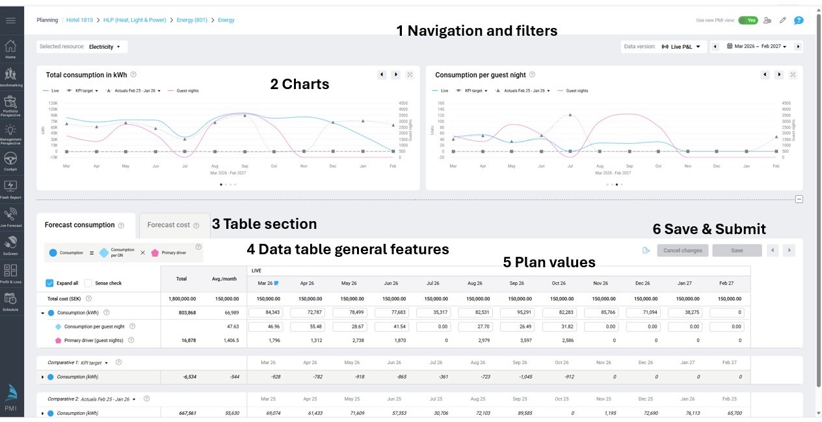The width and height of the screenshot is (822, 422).
Task: Click the Cancel changes button
Action: point(682,250)
